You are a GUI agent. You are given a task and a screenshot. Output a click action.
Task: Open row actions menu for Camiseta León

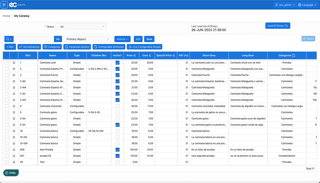tap(14, 63)
